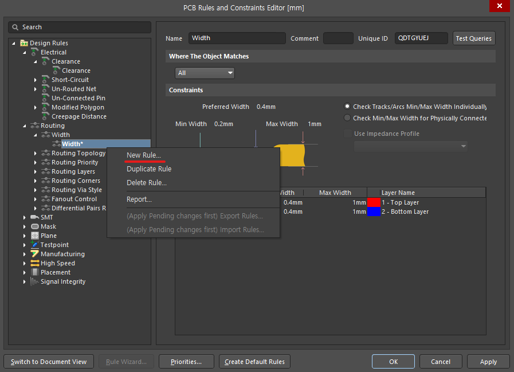Click Switch to Document View button
Screen dimensions: 514x372
tap(49, 362)
